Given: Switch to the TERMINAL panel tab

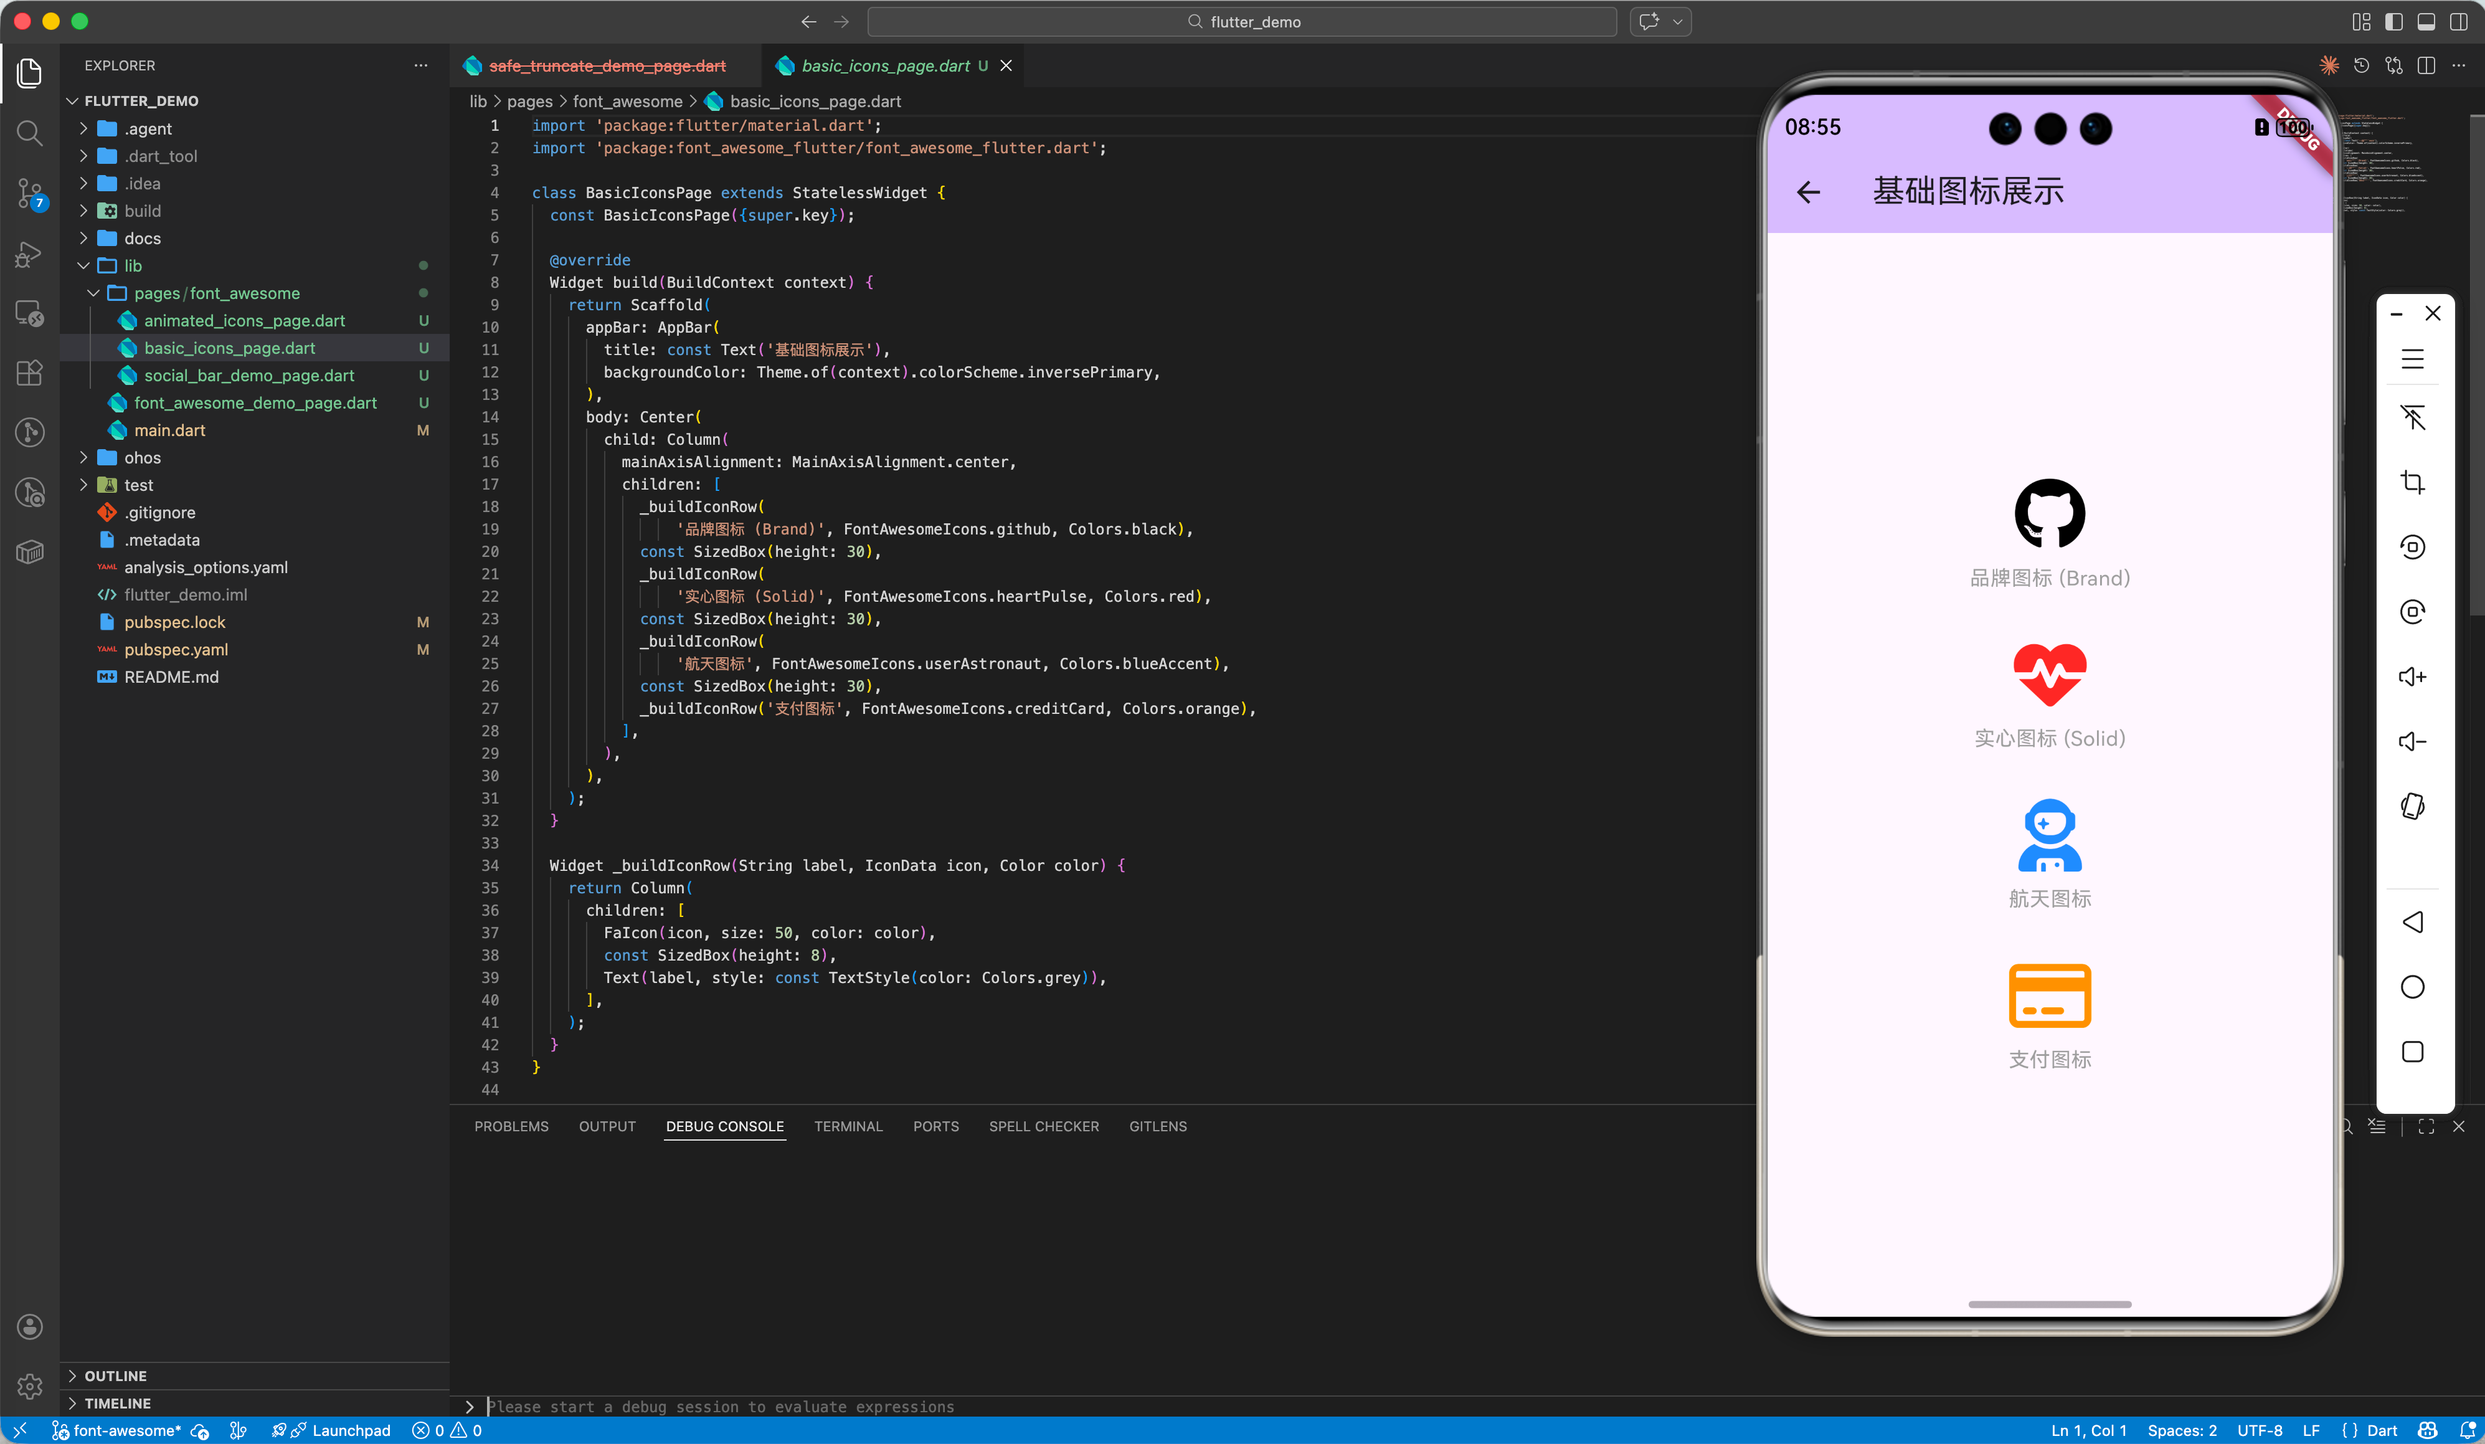Looking at the screenshot, I should (848, 1126).
